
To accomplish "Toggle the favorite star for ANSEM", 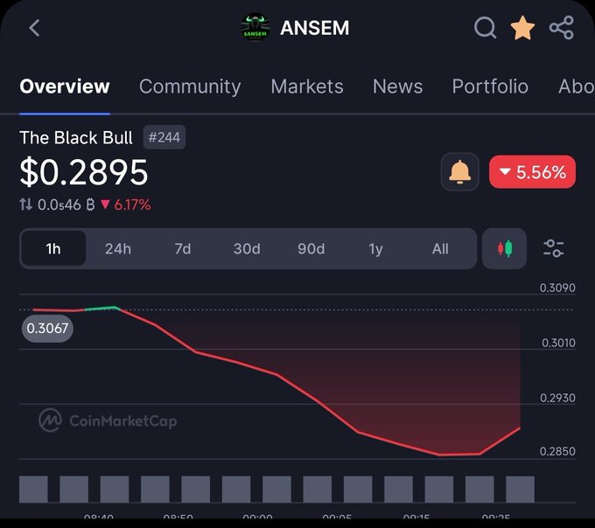I will pos(523,28).
